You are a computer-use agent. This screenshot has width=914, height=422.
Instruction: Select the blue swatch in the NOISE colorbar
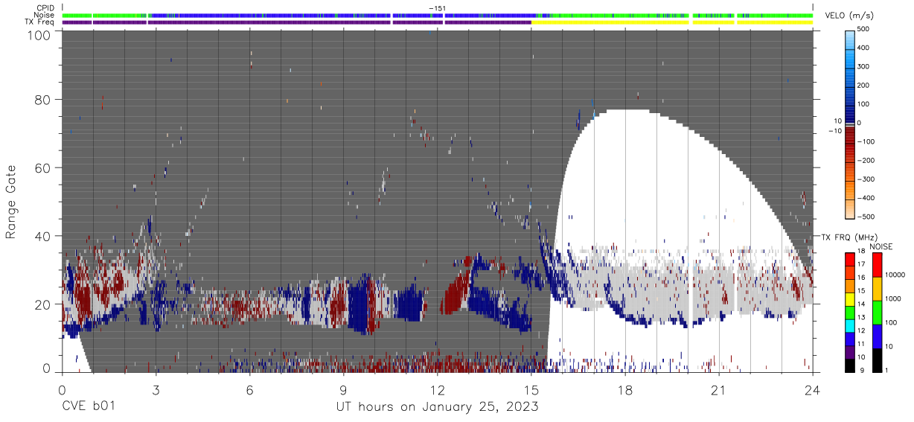coord(876,335)
